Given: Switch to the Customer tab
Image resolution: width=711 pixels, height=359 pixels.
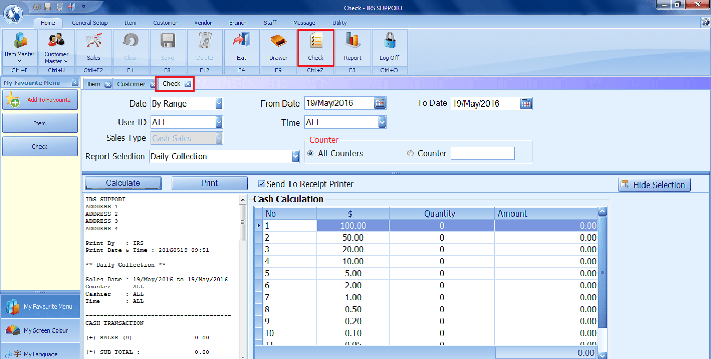Looking at the screenshot, I should pos(165,23).
